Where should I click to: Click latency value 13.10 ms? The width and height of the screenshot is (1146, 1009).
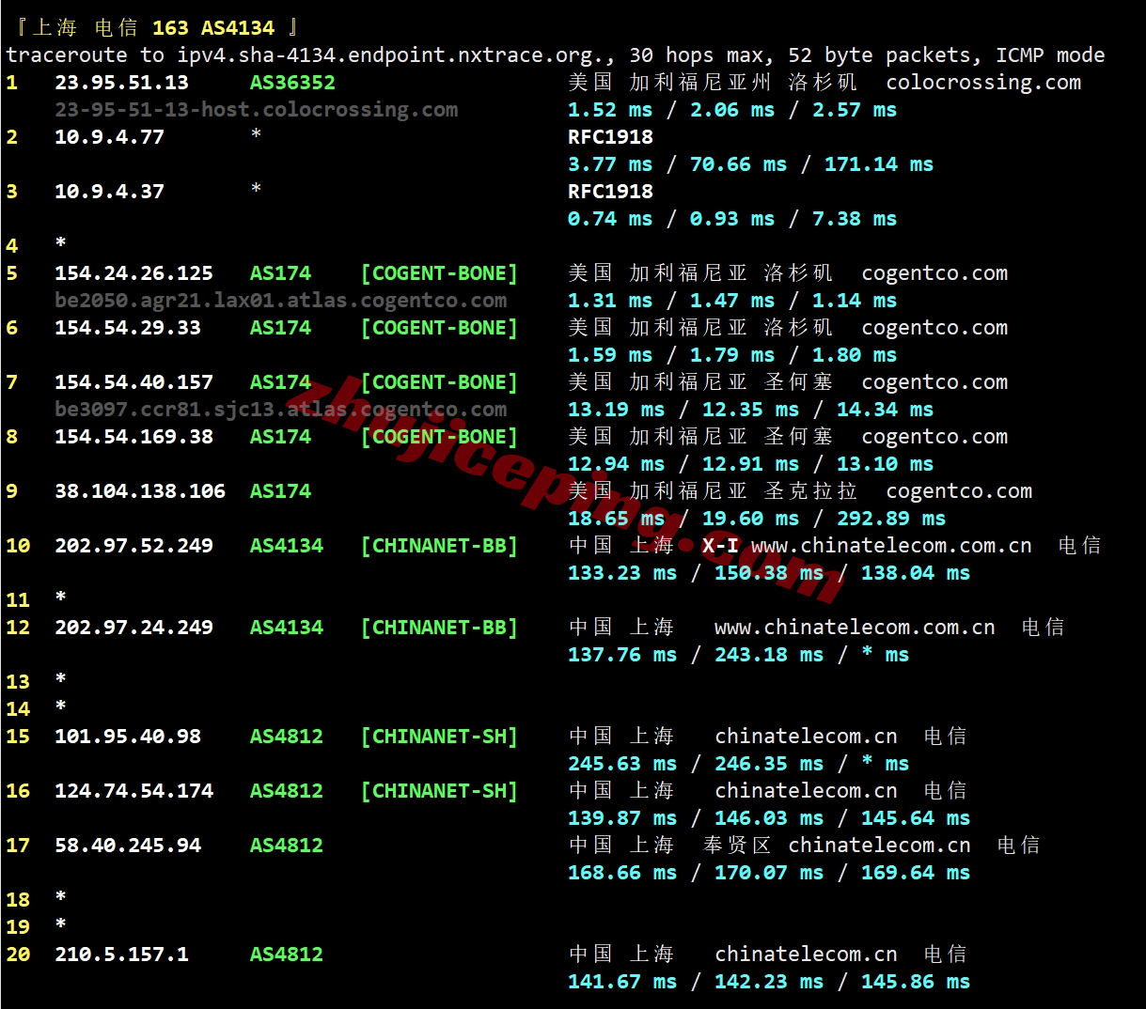886,464
